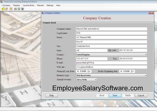Click the Company name input field
Image resolution: width=157 pixels, height=111 pixels.
click(111, 29)
